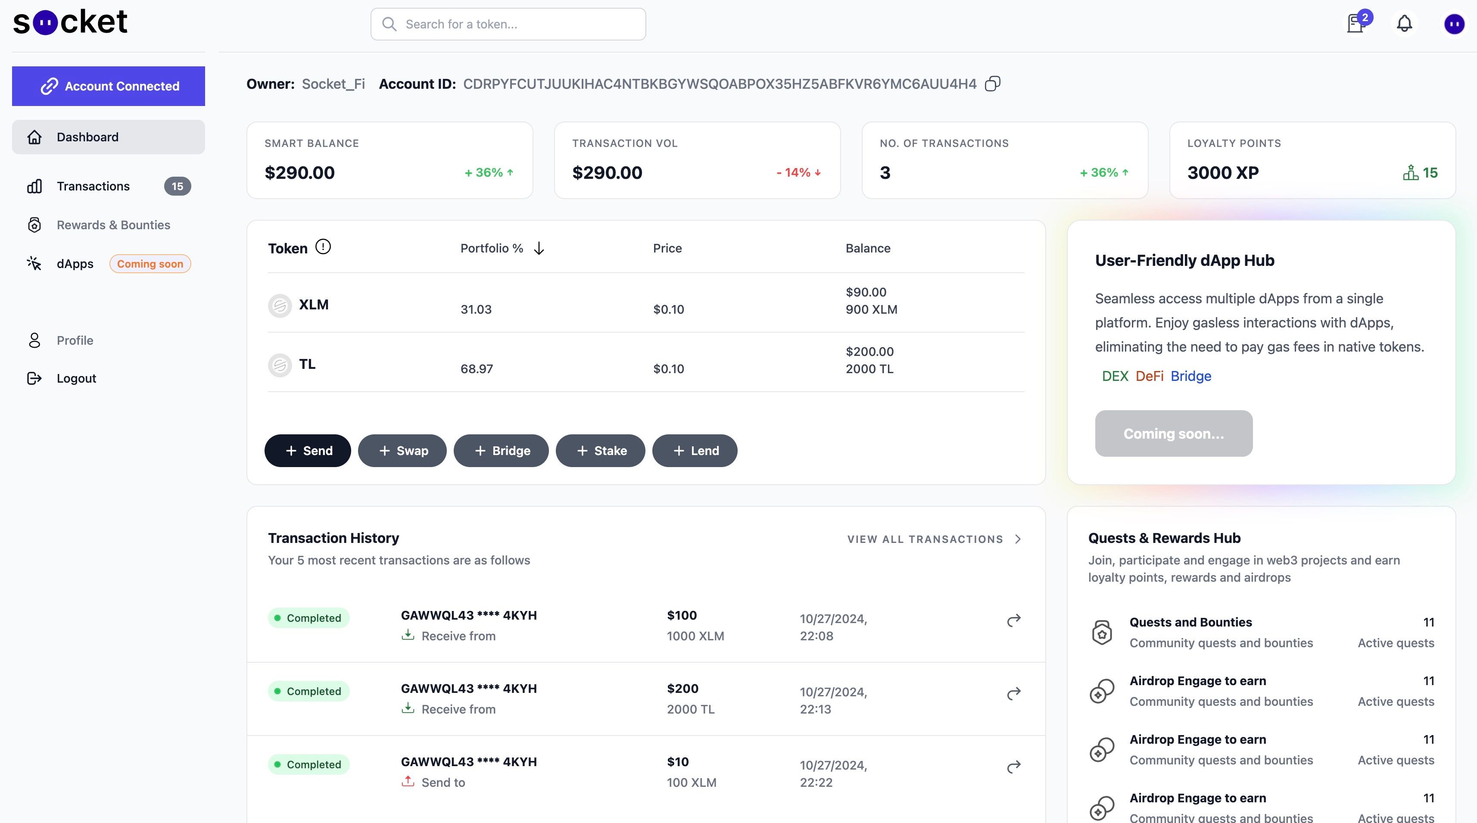Click the Dashboard home icon

(34, 137)
